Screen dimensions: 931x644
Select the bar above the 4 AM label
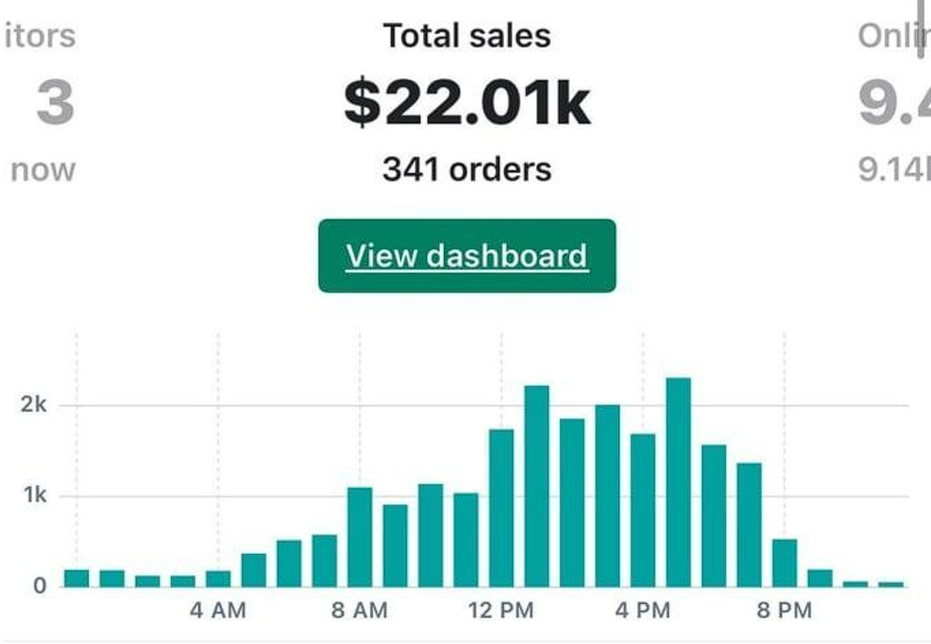(218, 579)
